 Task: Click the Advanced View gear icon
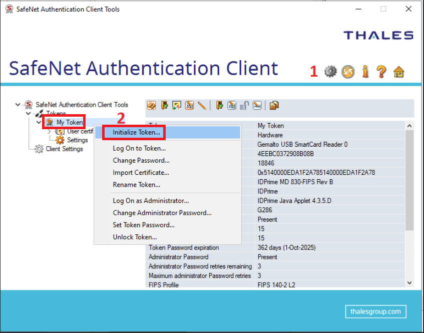click(330, 72)
